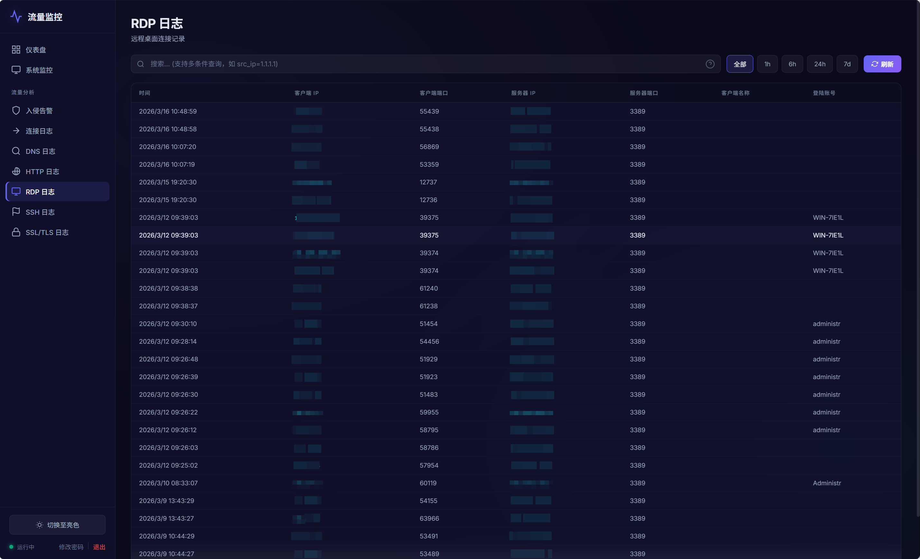Click the search help question icon
Viewport: 920px width, 559px height.
point(710,64)
